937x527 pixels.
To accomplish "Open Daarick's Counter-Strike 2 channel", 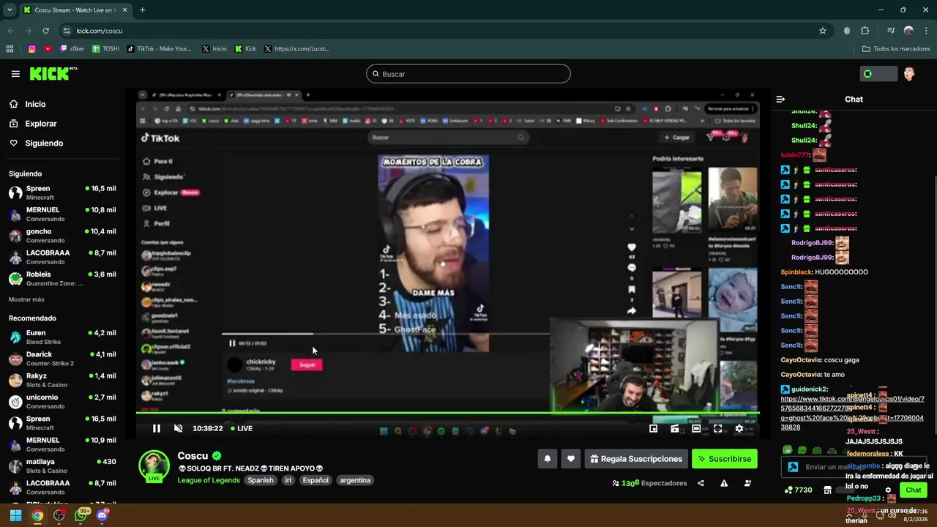I will 62,359.
